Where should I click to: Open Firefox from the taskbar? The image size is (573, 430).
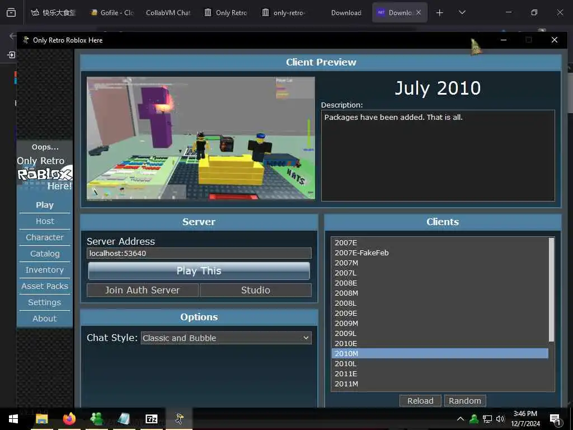tap(69, 419)
